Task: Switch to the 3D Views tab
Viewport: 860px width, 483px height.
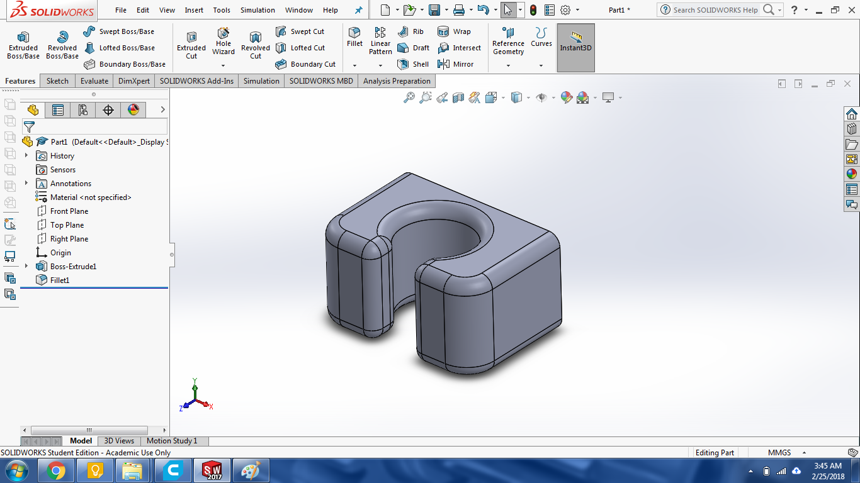Action: [119, 441]
